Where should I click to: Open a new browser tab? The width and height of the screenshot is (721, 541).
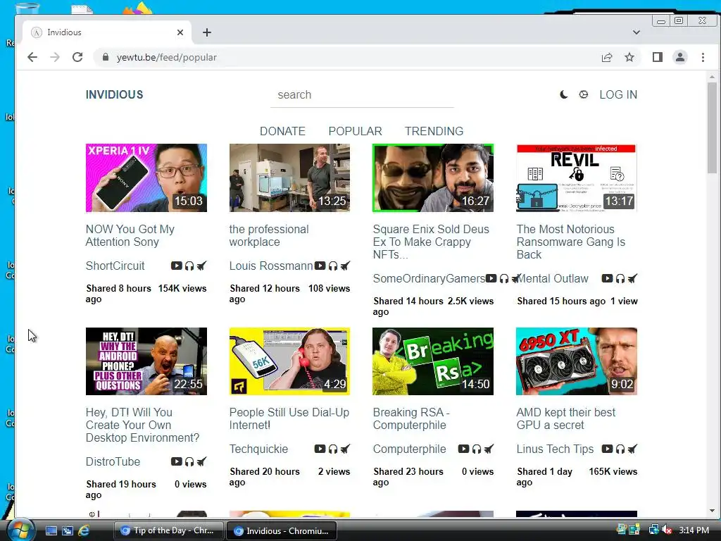[207, 32]
